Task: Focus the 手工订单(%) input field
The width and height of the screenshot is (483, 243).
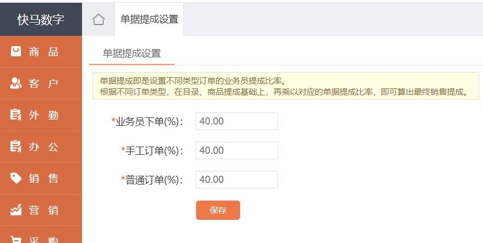Action: point(237,150)
